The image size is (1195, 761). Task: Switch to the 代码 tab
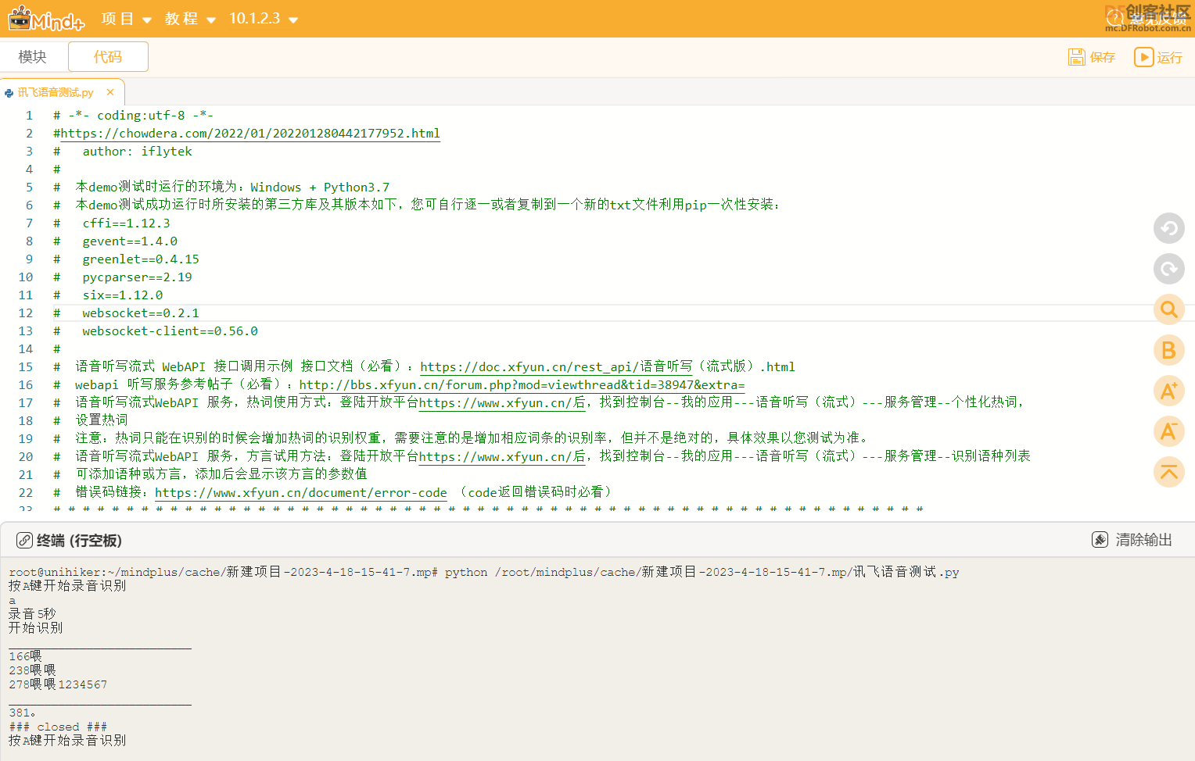108,57
